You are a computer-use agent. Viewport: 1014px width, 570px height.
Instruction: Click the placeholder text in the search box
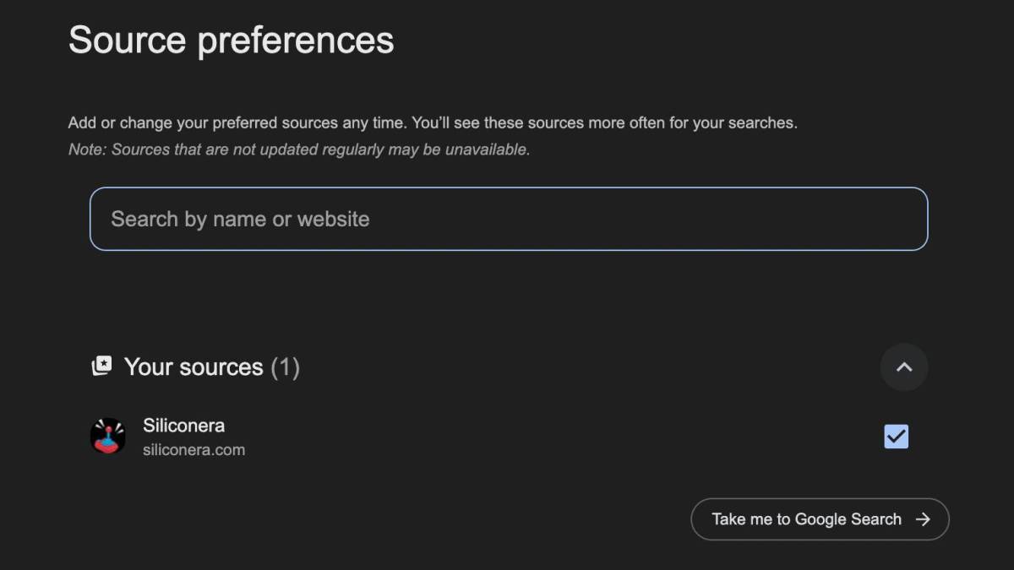click(x=240, y=220)
